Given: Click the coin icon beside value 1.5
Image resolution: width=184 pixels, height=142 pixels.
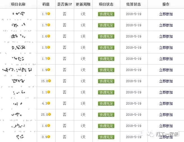Looking at the screenshot, I should tap(49, 48).
